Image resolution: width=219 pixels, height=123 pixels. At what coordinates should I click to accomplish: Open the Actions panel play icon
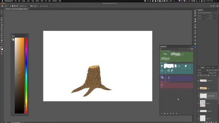click(195, 11)
